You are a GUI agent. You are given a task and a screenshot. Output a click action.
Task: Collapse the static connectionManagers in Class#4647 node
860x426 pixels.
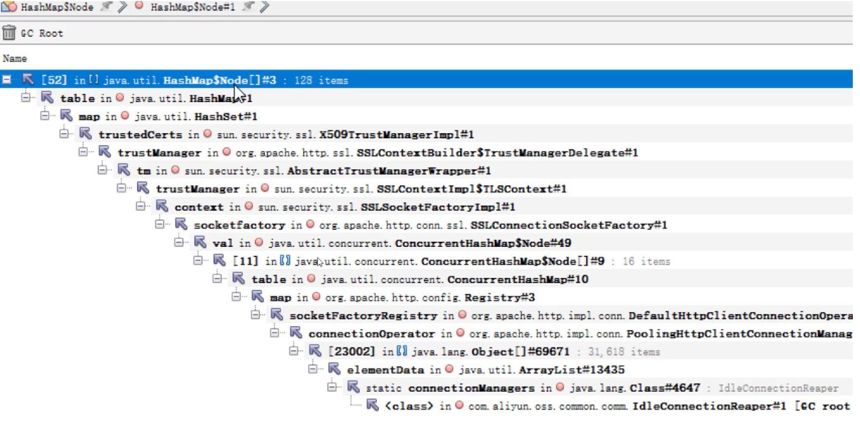pyautogui.click(x=331, y=387)
